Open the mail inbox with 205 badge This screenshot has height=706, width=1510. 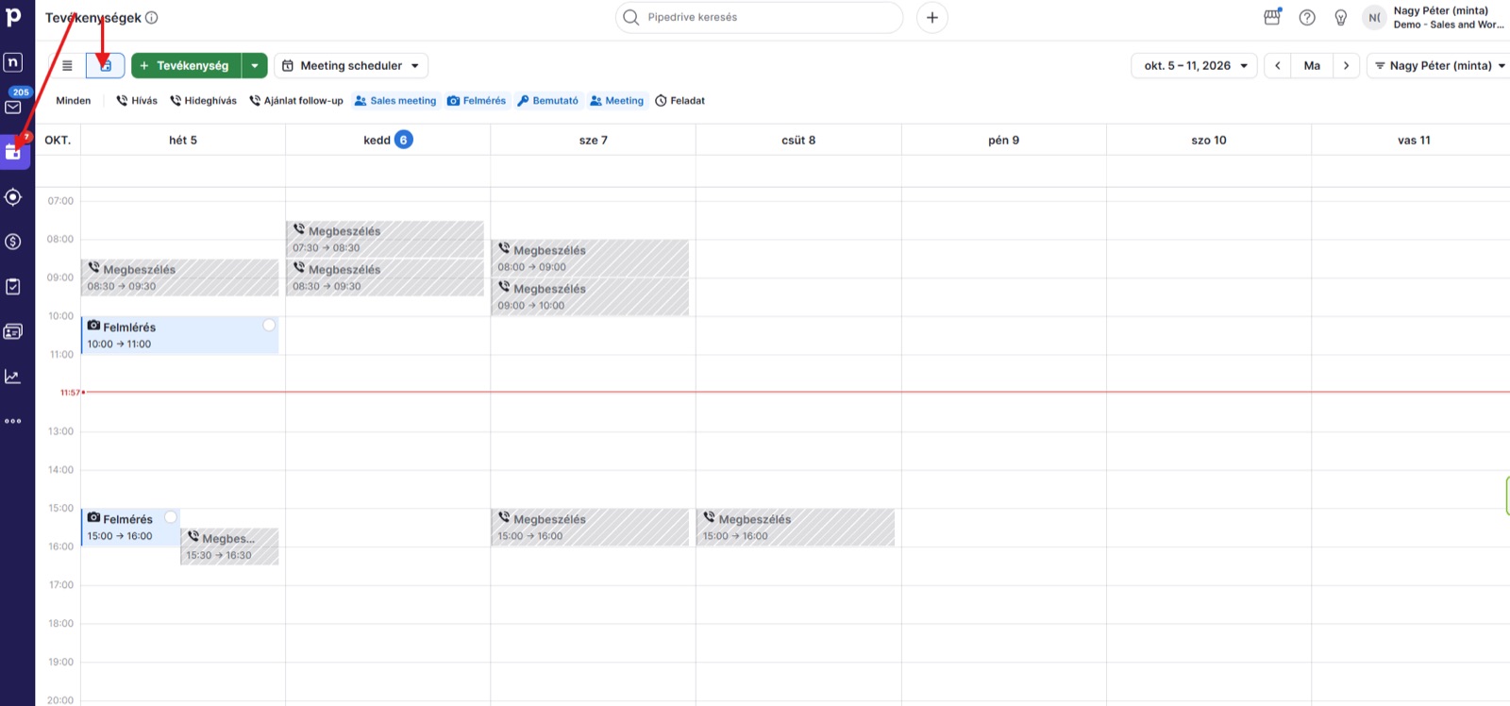pyautogui.click(x=13, y=107)
